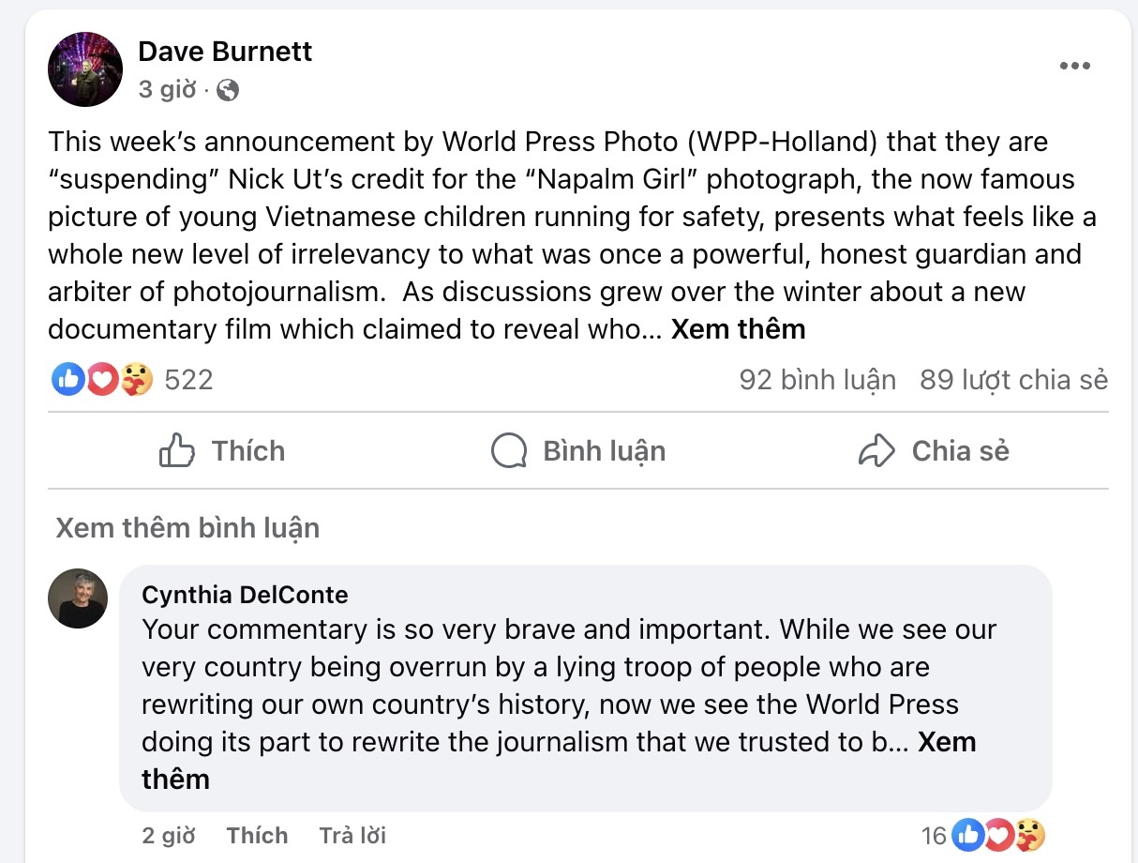Image resolution: width=1138 pixels, height=863 pixels.
Task: Click the globe public-visibility icon
Action: tap(228, 90)
